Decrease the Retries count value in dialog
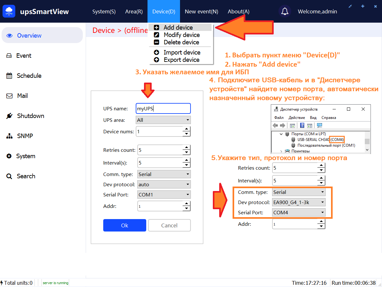The width and height of the screenshot is (382, 287). pyautogui.click(x=186, y=152)
